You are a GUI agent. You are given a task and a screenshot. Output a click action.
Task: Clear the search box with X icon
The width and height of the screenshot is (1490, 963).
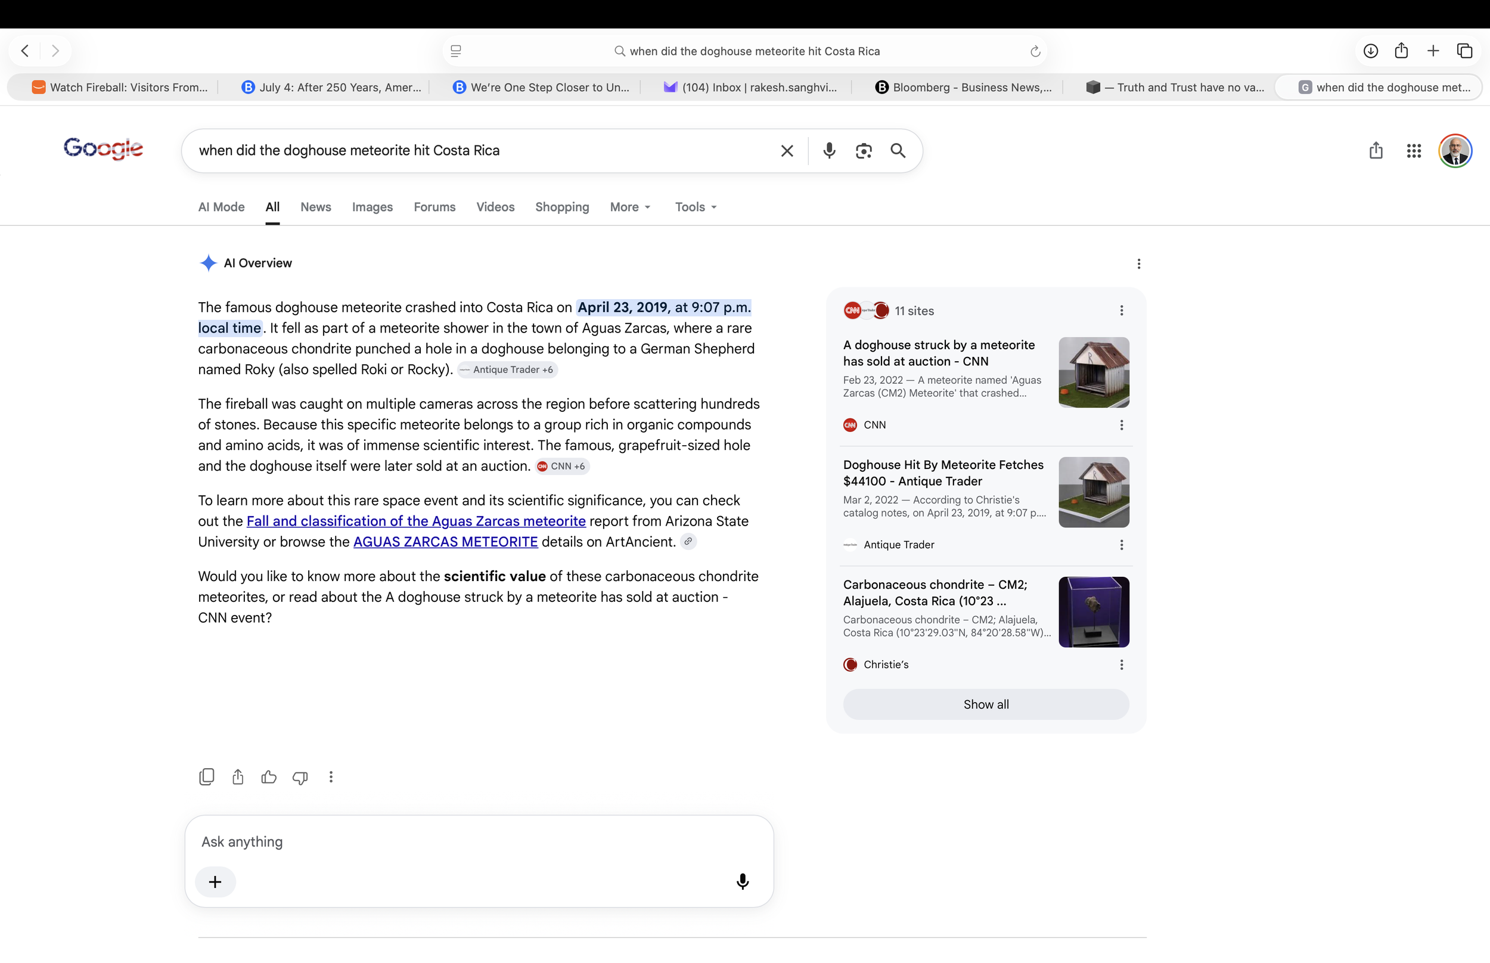click(x=787, y=151)
